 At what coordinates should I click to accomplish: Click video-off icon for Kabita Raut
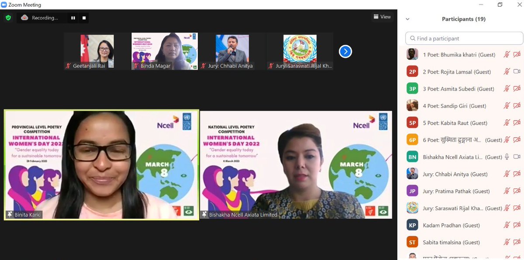pyautogui.click(x=517, y=123)
